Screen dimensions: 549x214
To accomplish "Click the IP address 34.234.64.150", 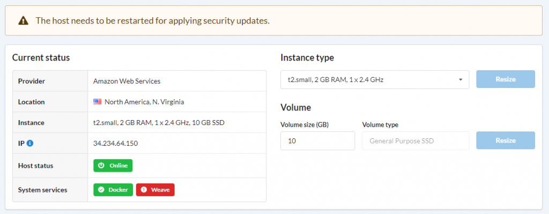I will [x=116, y=143].
